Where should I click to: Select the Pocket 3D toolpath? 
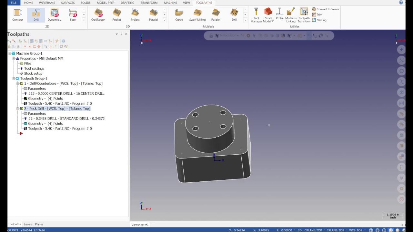117,15
